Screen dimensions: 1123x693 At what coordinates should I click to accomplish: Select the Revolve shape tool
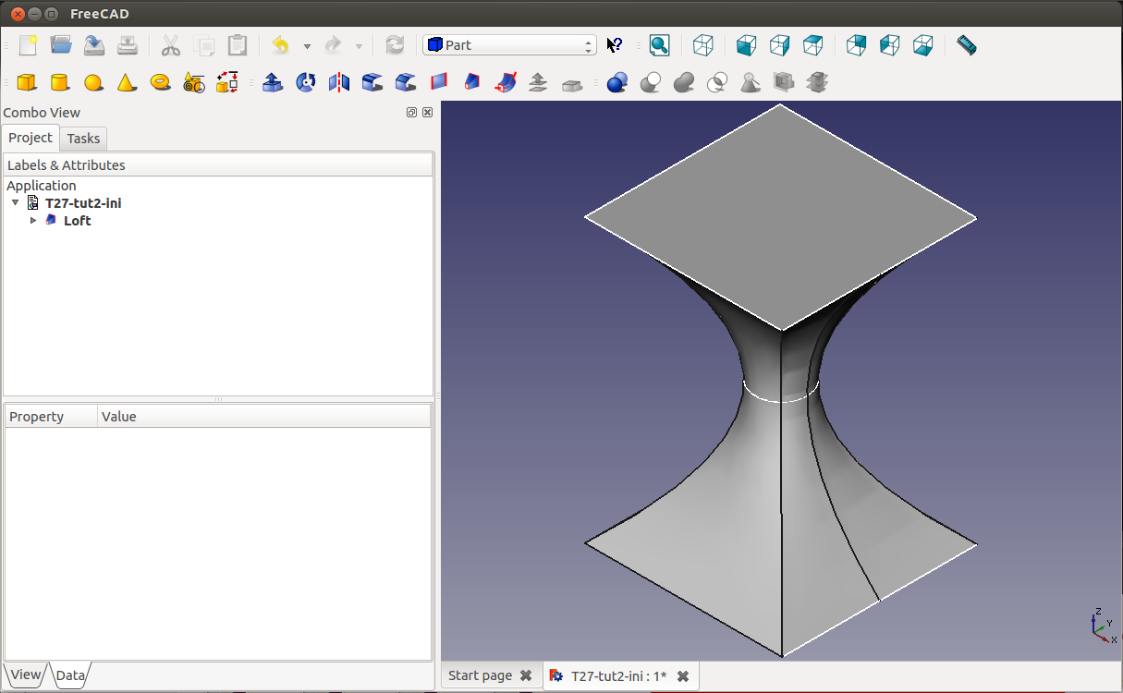[306, 83]
